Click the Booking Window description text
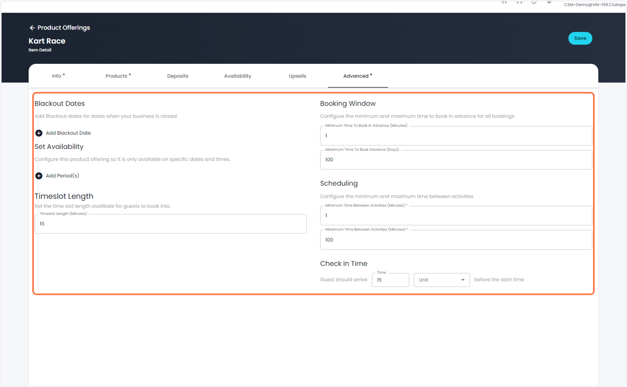This screenshot has height=387, width=627. pyautogui.click(x=417, y=116)
